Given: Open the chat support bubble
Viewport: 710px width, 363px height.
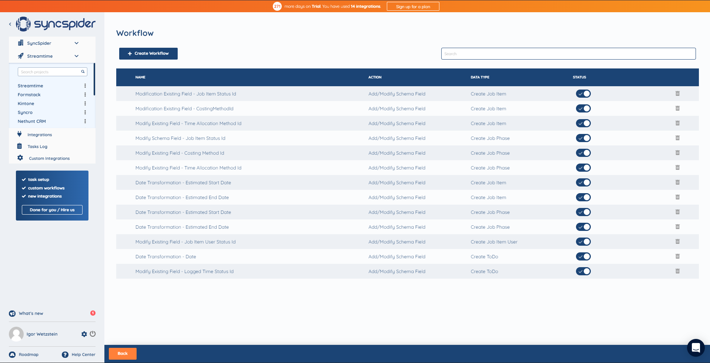Looking at the screenshot, I should (x=696, y=348).
